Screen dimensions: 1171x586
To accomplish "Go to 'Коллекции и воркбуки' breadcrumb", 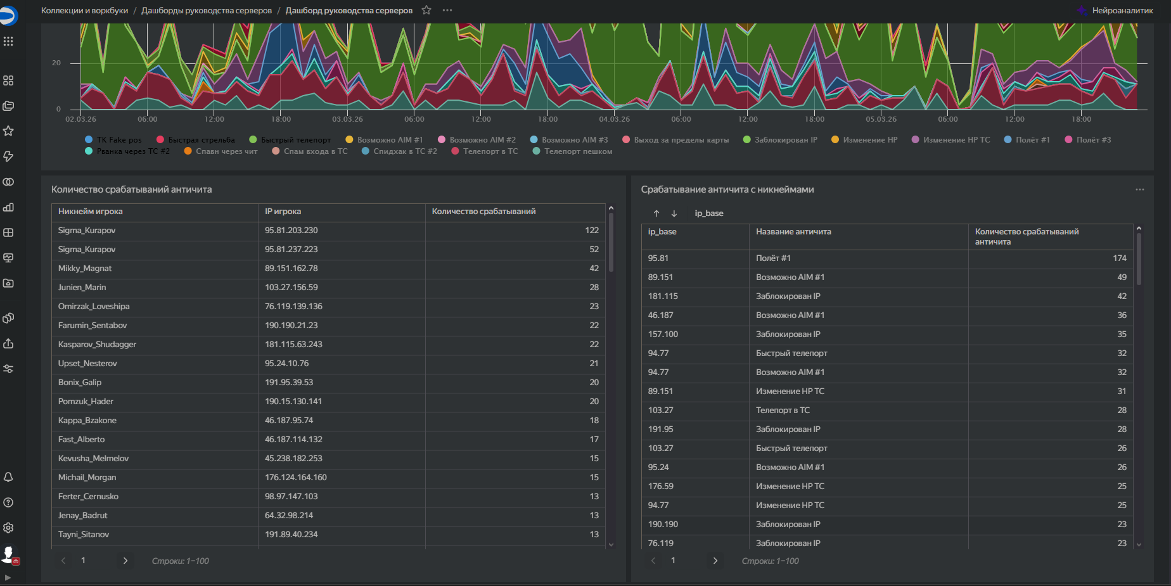I will point(84,10).
